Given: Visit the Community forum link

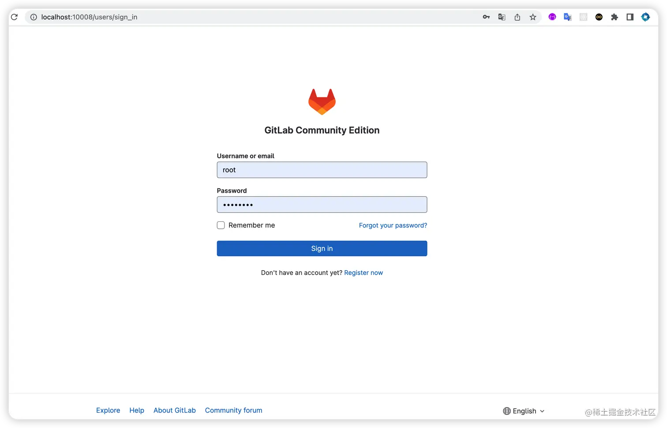Looking at the screenshot, I should click(x=234, y=410).
